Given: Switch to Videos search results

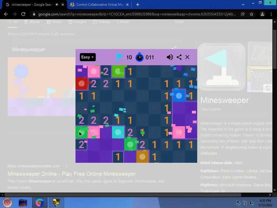Looking at the screenshot, I should 102,22.
